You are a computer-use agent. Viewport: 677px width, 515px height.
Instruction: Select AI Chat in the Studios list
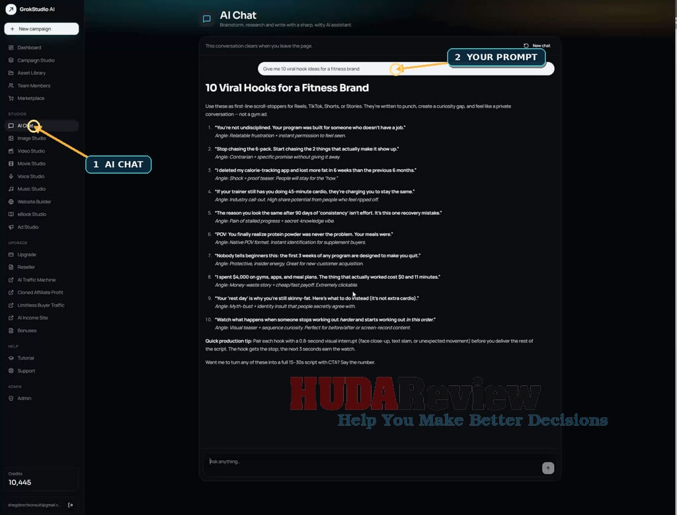pyautogui.click(x=42, y=126)
